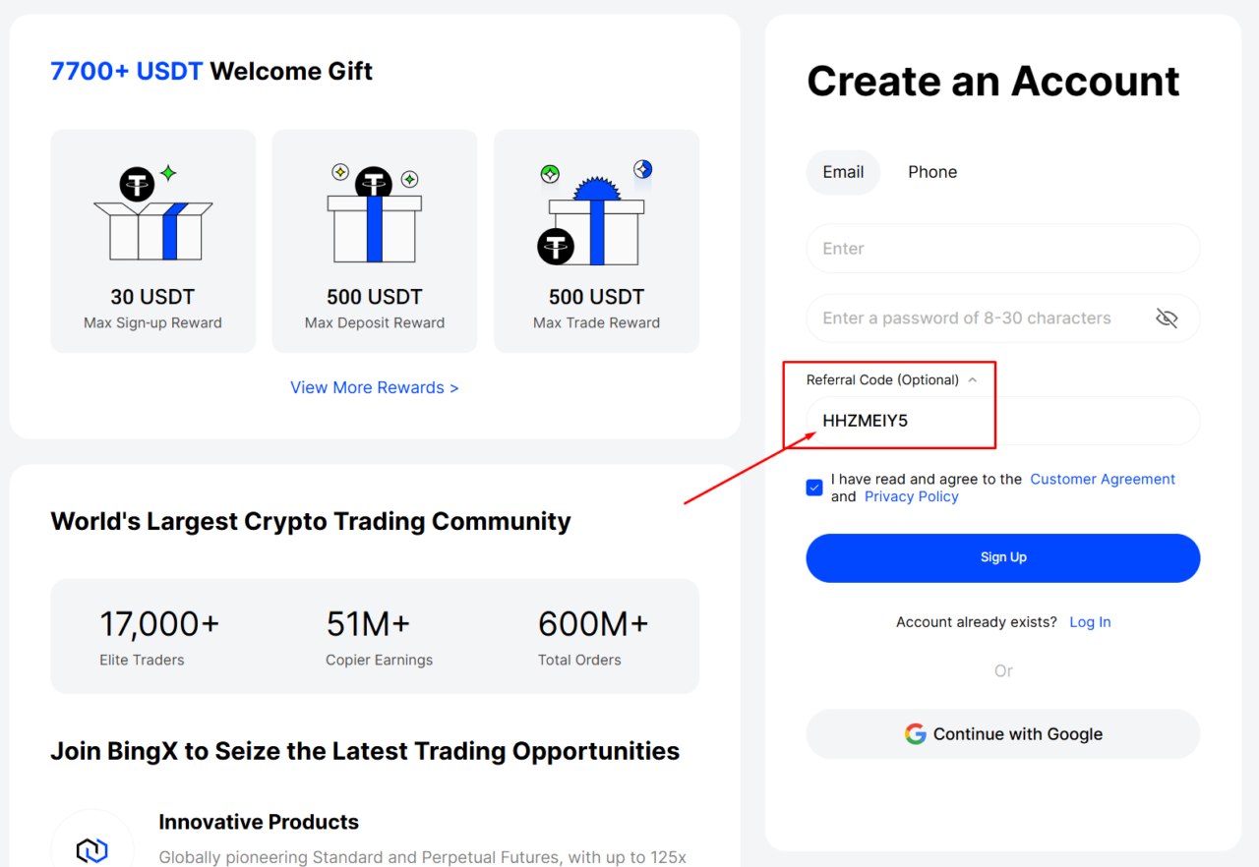The height and width of the screenshot is (867, 1259).
Task: Collapse the Referral Code section
Action: pos(973,379)
